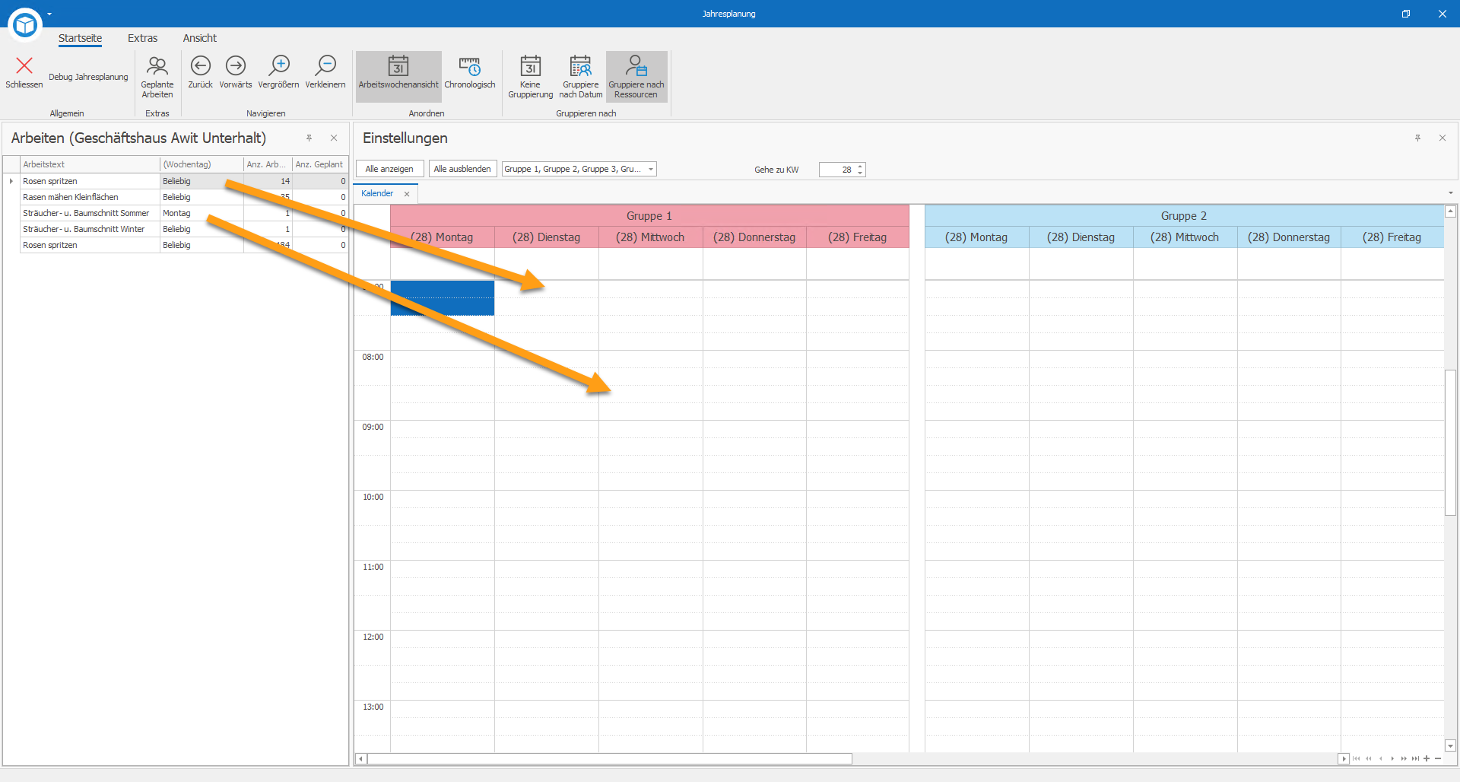Pin the Einstellungen panel
1460x782 pixels.
coord(1417,138)
